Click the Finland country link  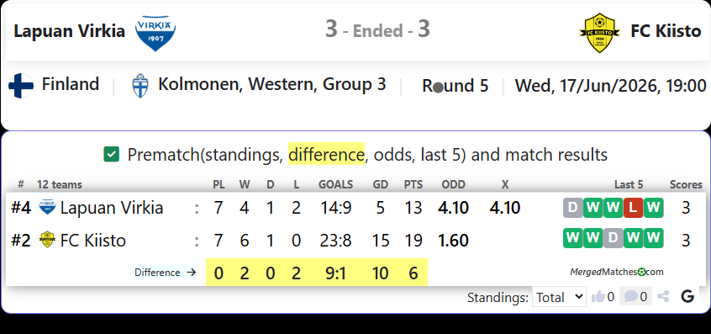click(71, 84)
